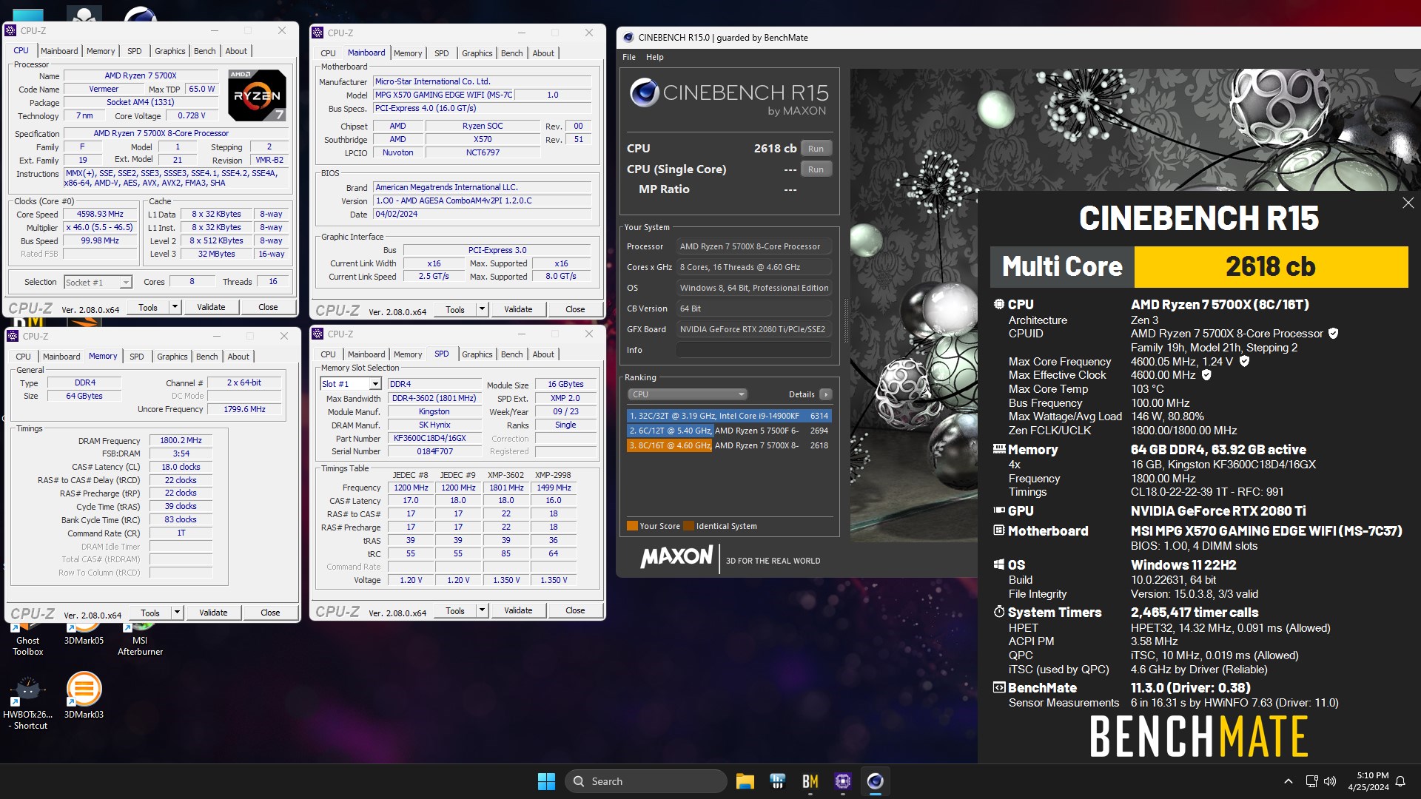Screen dimensions: 1421x799
Task: Click the GFX Board value field
Action: click(753, 329)
